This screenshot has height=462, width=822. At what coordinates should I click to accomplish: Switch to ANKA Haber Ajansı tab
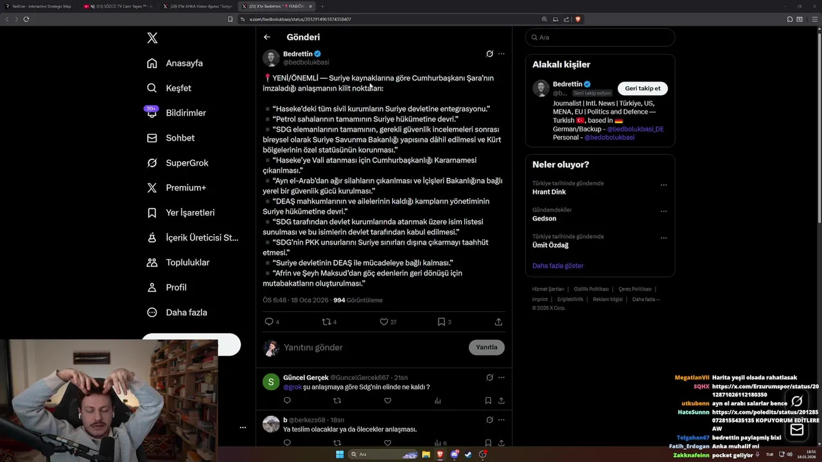[x=198, y=6]
